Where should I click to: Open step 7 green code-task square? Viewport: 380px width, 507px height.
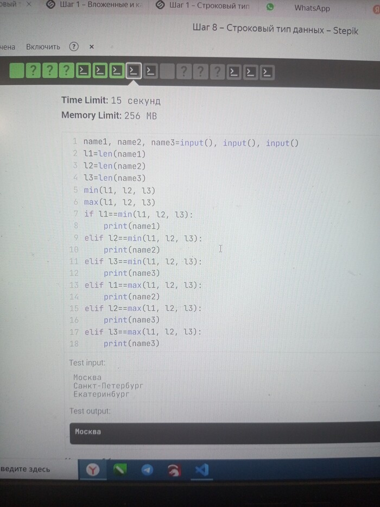pyautogui.click(x=117, y=71)
